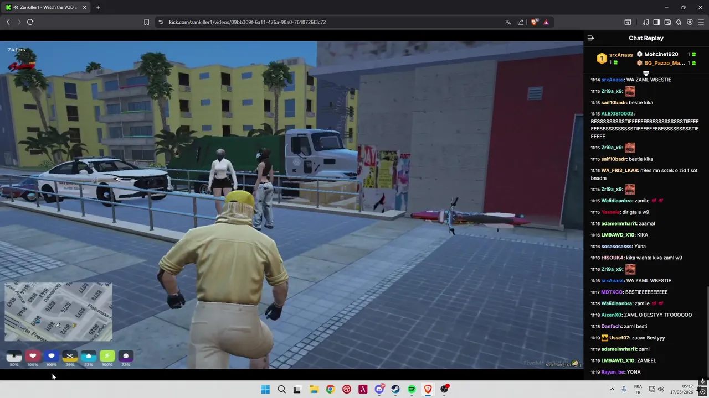Viewport: 709px width, 398px height.
Task: Click message text "ZAML O BESTYY TFOOOOOO"
Action: coord(658,315)
